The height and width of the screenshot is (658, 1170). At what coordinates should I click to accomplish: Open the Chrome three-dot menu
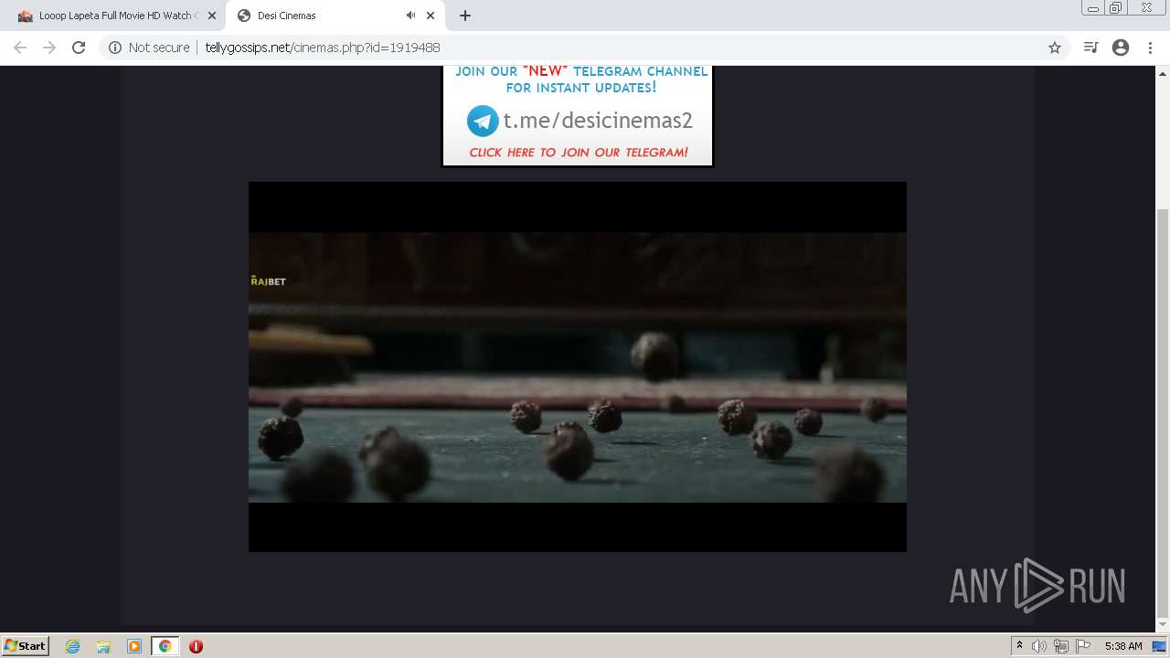tap(1150, 48)
